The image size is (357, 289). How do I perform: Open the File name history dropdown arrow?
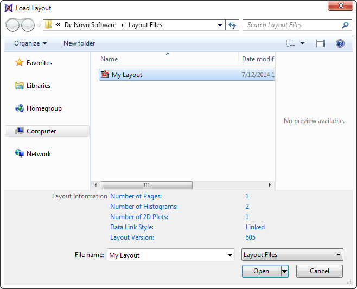[231, 255]
